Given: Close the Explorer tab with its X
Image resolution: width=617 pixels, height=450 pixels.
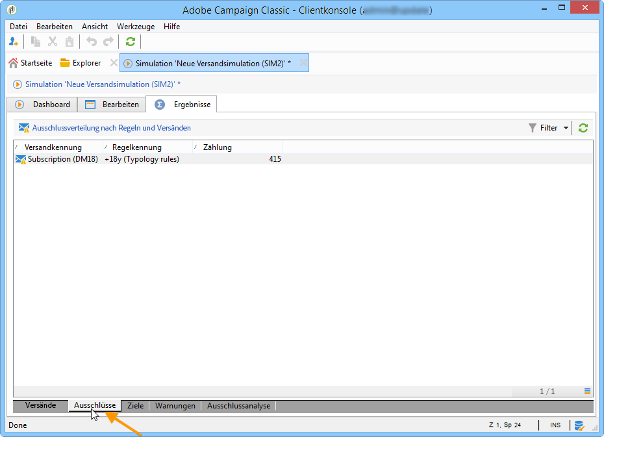Looking at the screenshot, I should click(114, 63).
